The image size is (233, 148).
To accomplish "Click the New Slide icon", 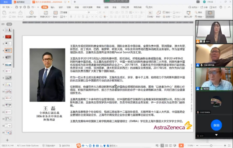I will (x=46, y=13).
